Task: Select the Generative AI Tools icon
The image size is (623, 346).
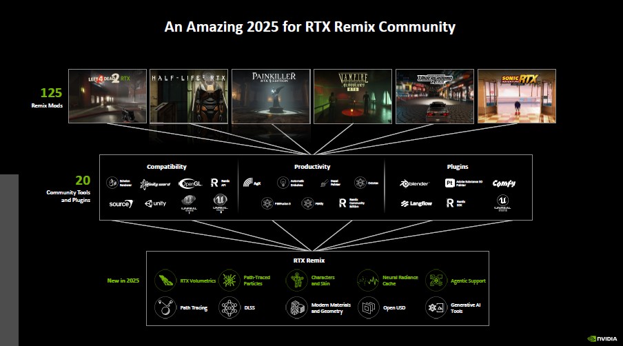Action: coord(436,307)
